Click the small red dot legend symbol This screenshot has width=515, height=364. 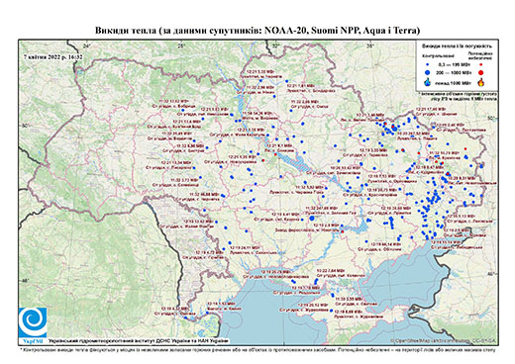click(481, 65)
